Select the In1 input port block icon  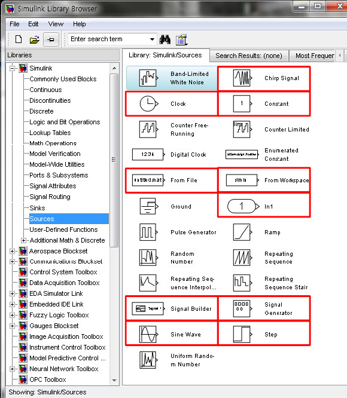(x=243, y=206)
